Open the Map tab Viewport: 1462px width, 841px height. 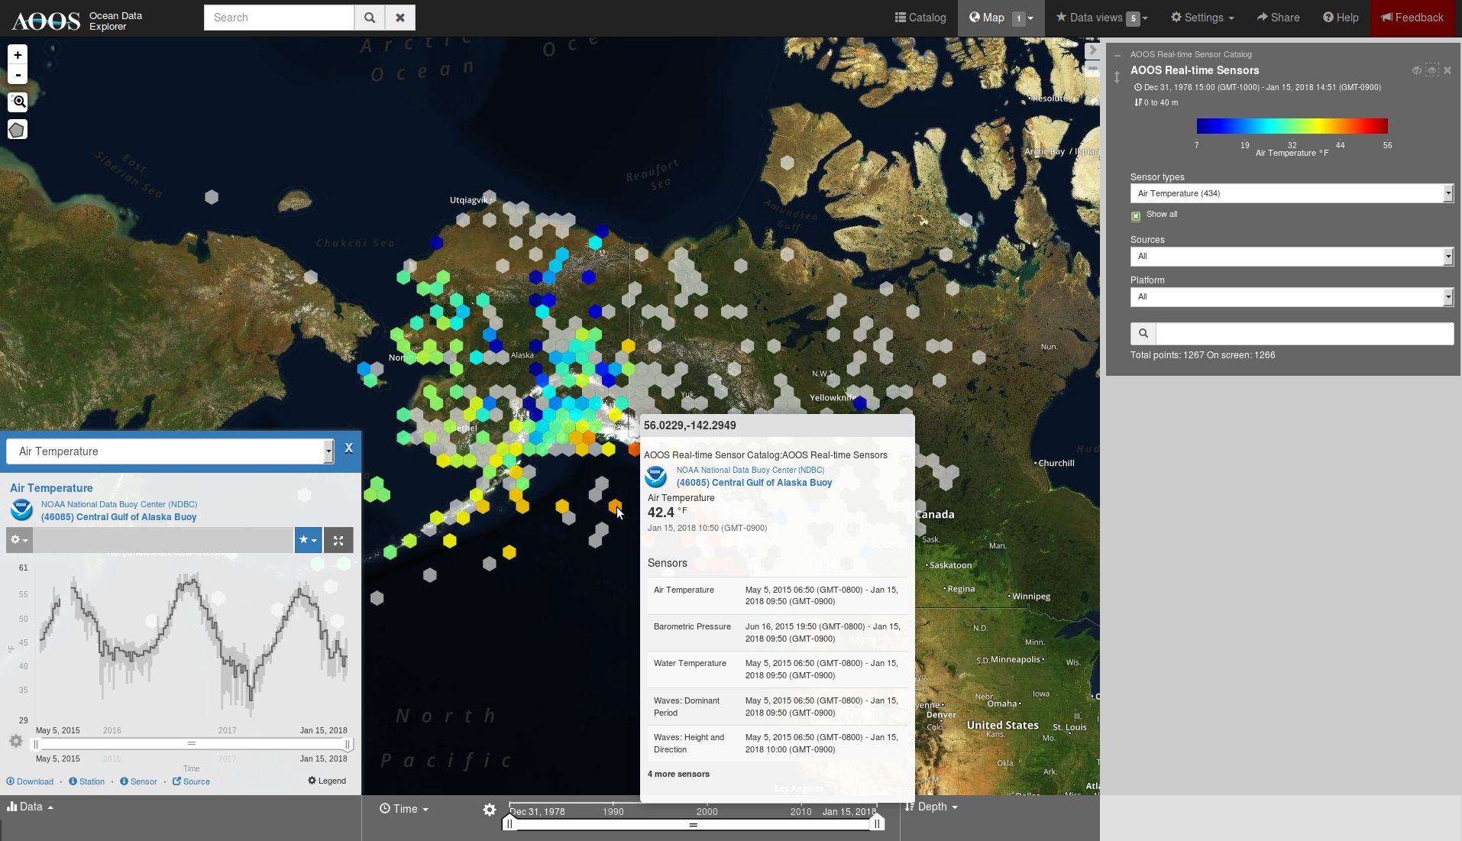[1001, 18]
